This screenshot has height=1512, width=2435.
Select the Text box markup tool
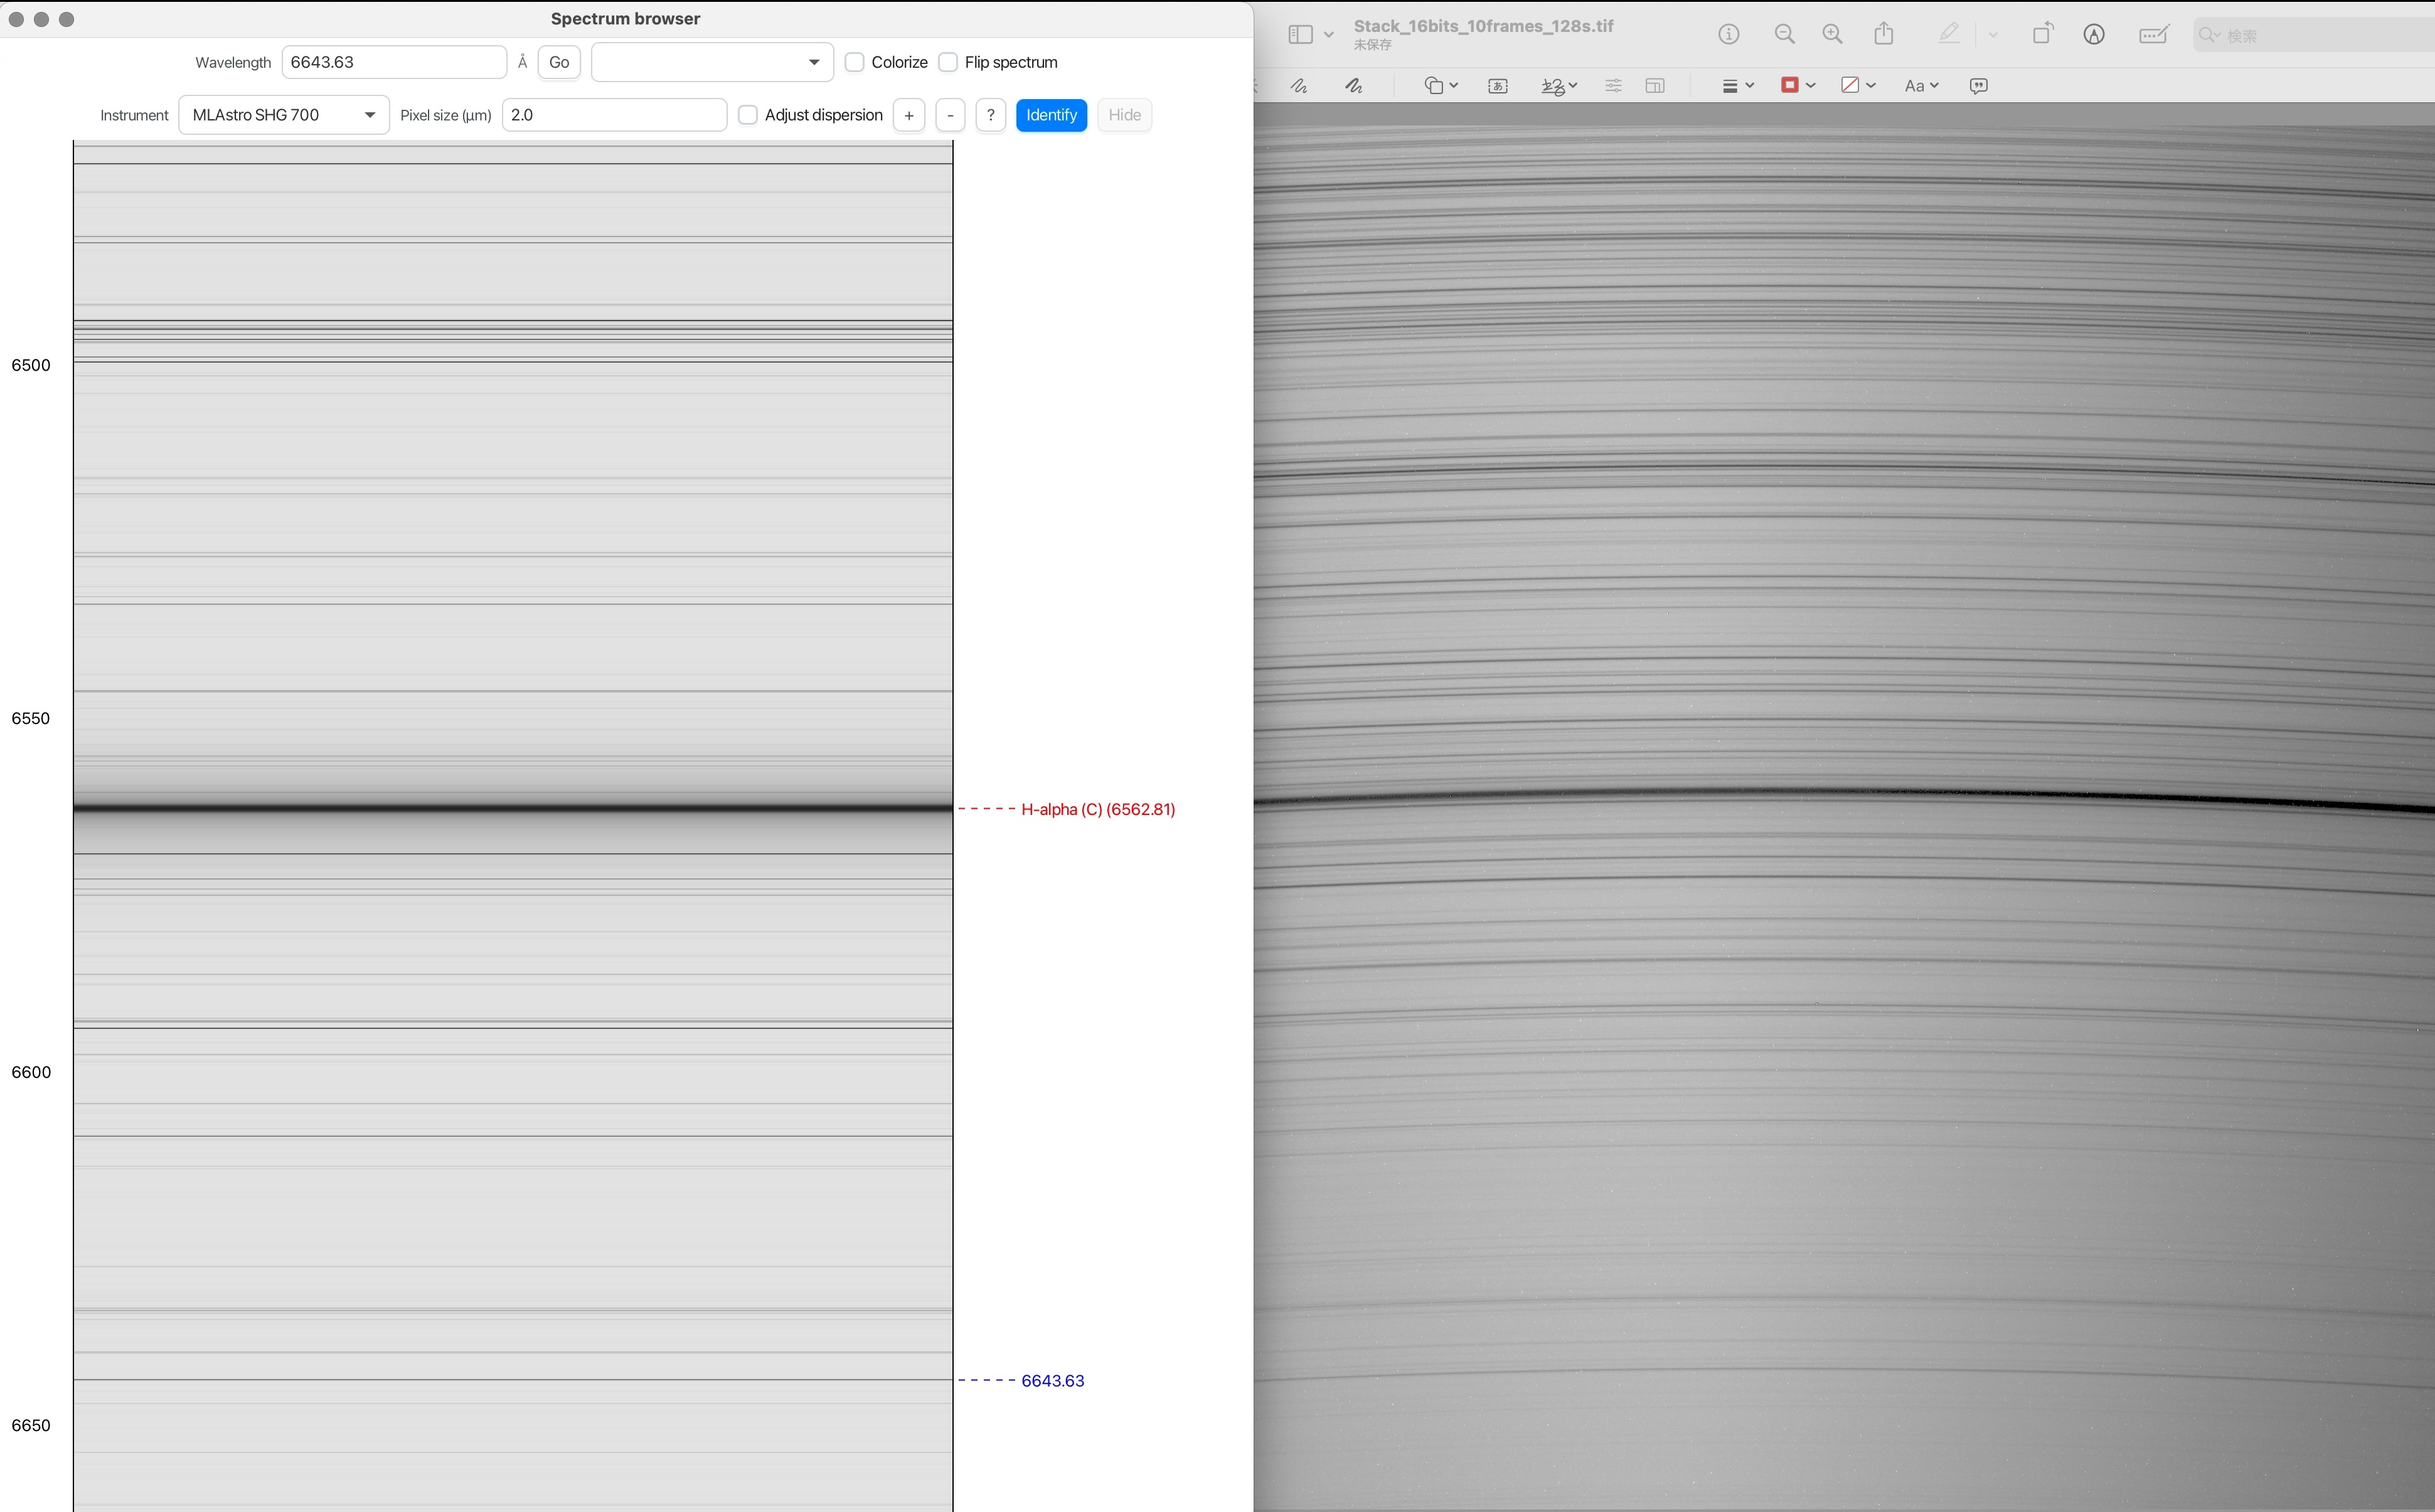pos(1497,86)
